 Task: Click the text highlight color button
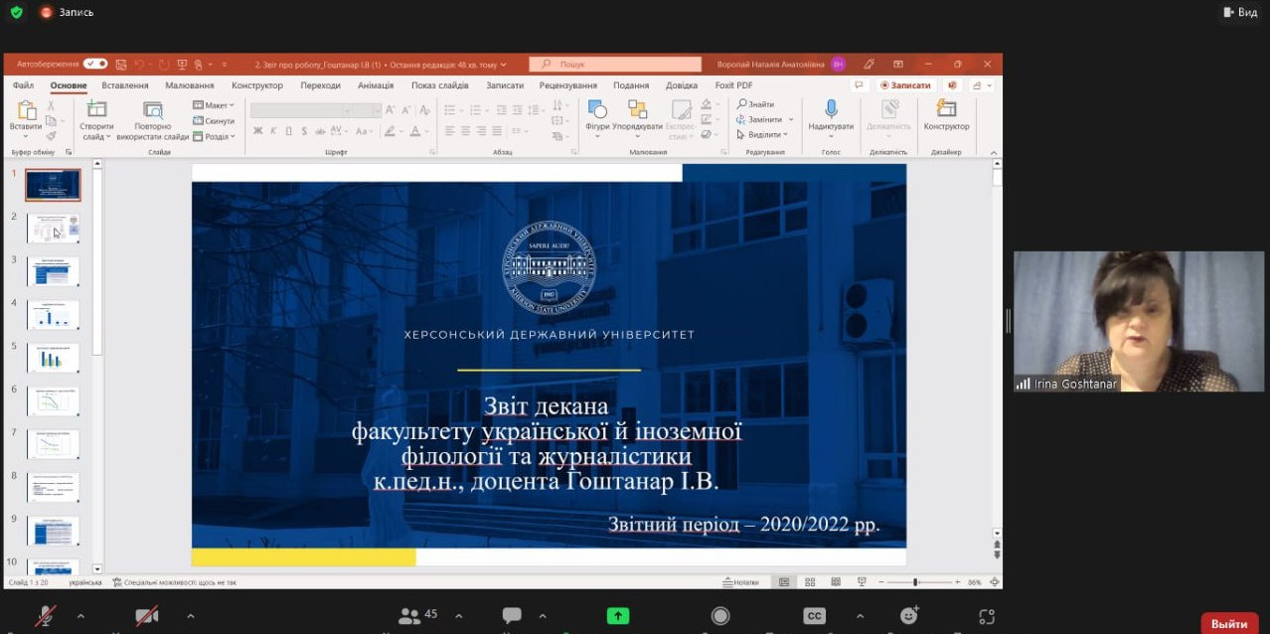click(392, 130)
